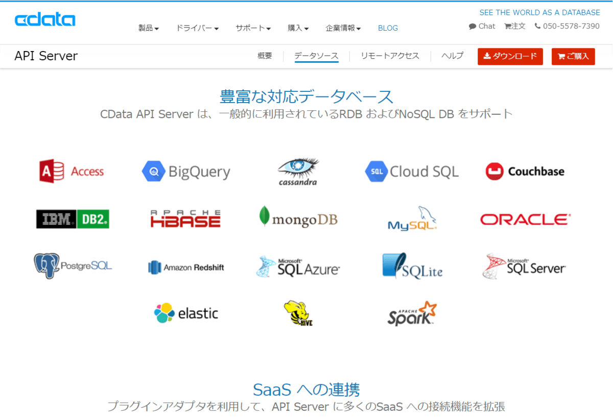Click the CData logo
This screenshot has height=420, width=613.
45,20
